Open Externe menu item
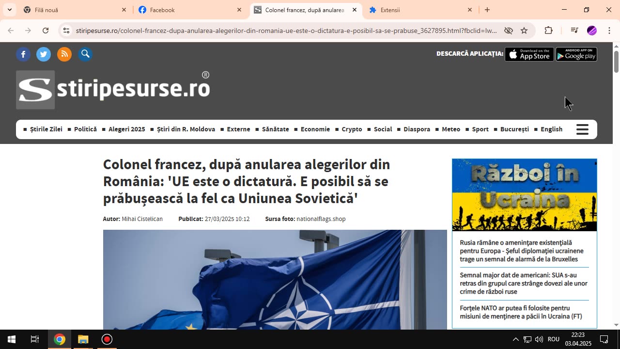The width and height of the screenshot is (620, 349). [238, 129]
